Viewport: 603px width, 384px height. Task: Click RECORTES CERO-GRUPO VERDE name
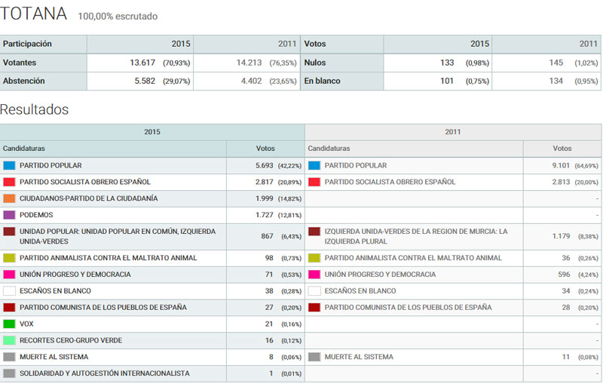coord(71,340)
